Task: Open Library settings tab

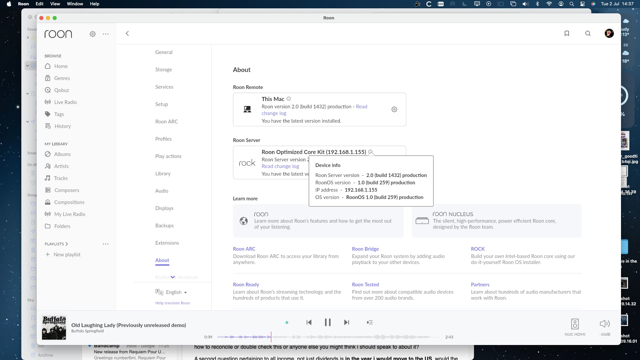Action: pos(163,173)
